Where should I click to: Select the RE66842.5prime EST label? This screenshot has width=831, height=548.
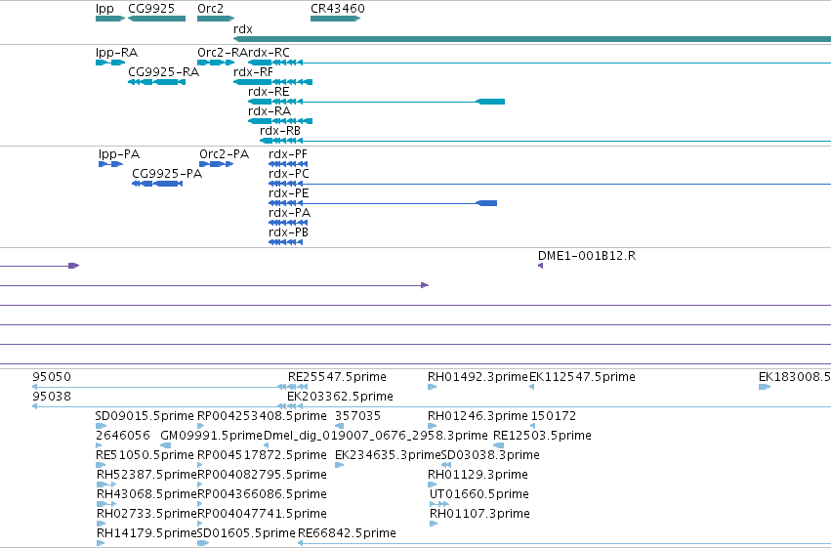(347, 534)
